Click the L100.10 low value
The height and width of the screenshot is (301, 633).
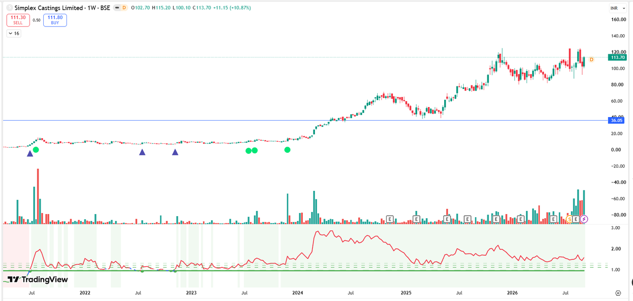[181, 8]
